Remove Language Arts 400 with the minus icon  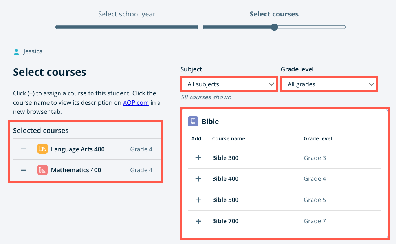(23, 149)
